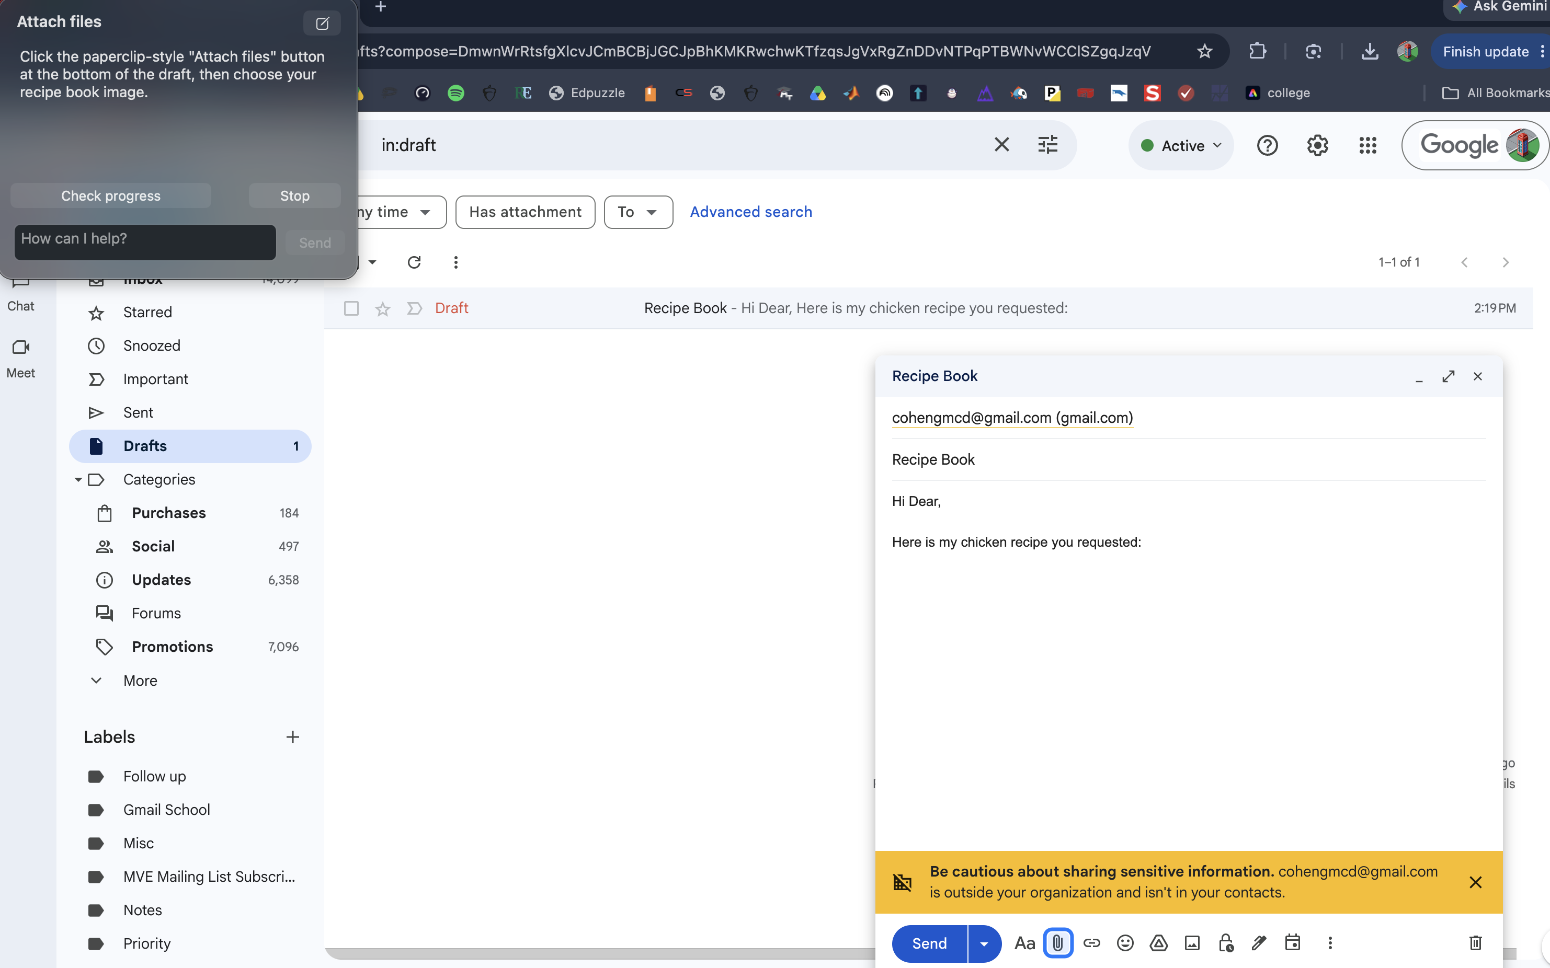
Task: Send the Recipe Book email
Action: [929, 943]
